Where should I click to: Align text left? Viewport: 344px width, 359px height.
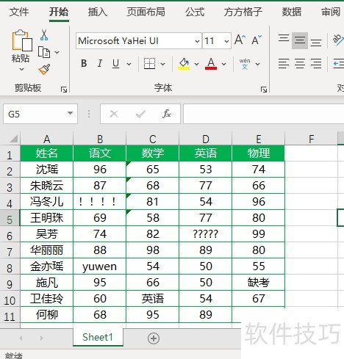(x=284, y=64)
